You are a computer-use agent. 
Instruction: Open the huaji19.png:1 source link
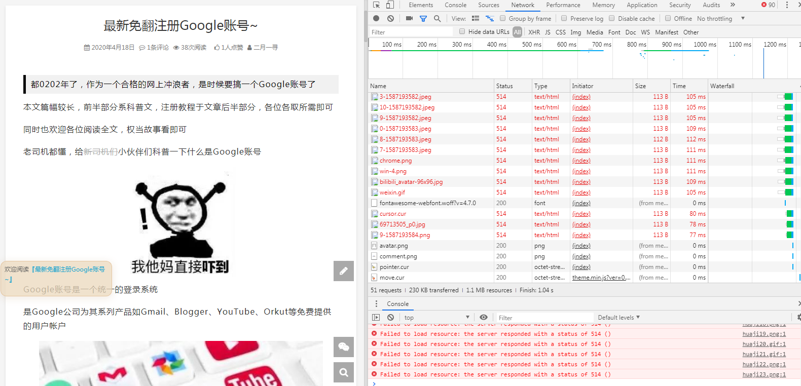click(x=764, y=334)
